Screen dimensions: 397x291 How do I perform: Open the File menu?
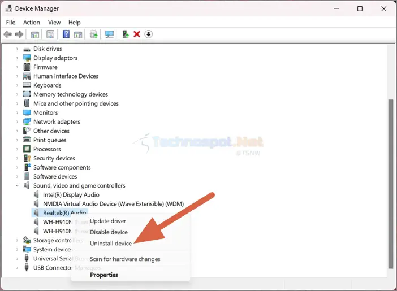(11, 23)
